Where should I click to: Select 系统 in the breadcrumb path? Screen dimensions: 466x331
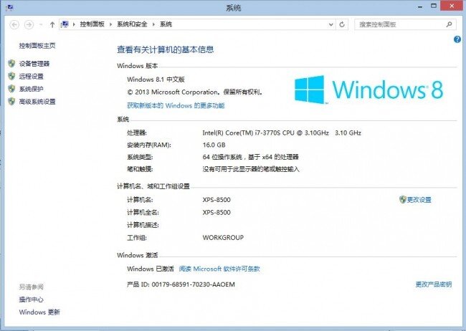click(x=166, y=24)
